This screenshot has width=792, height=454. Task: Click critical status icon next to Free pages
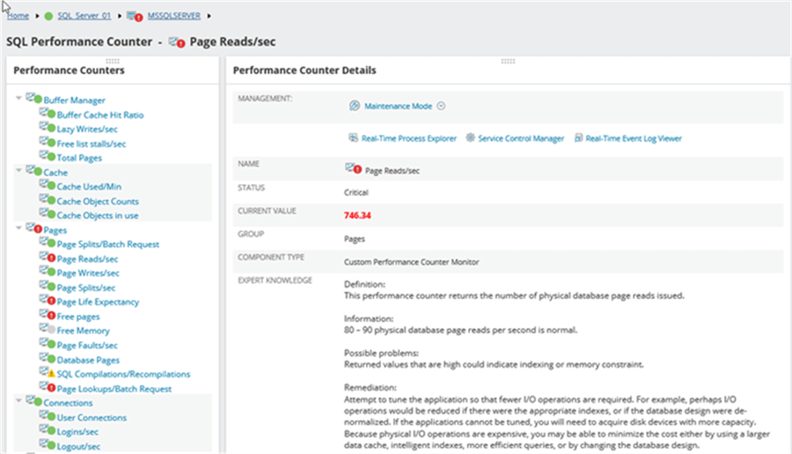pos(51,315)
